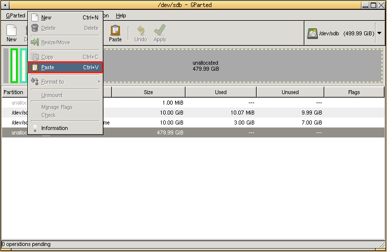The width and height of the screenshot is (387, 252).
Task: Select the 479.99 GiB unallocated block in disk map
Action: click(x=205, y=66)
